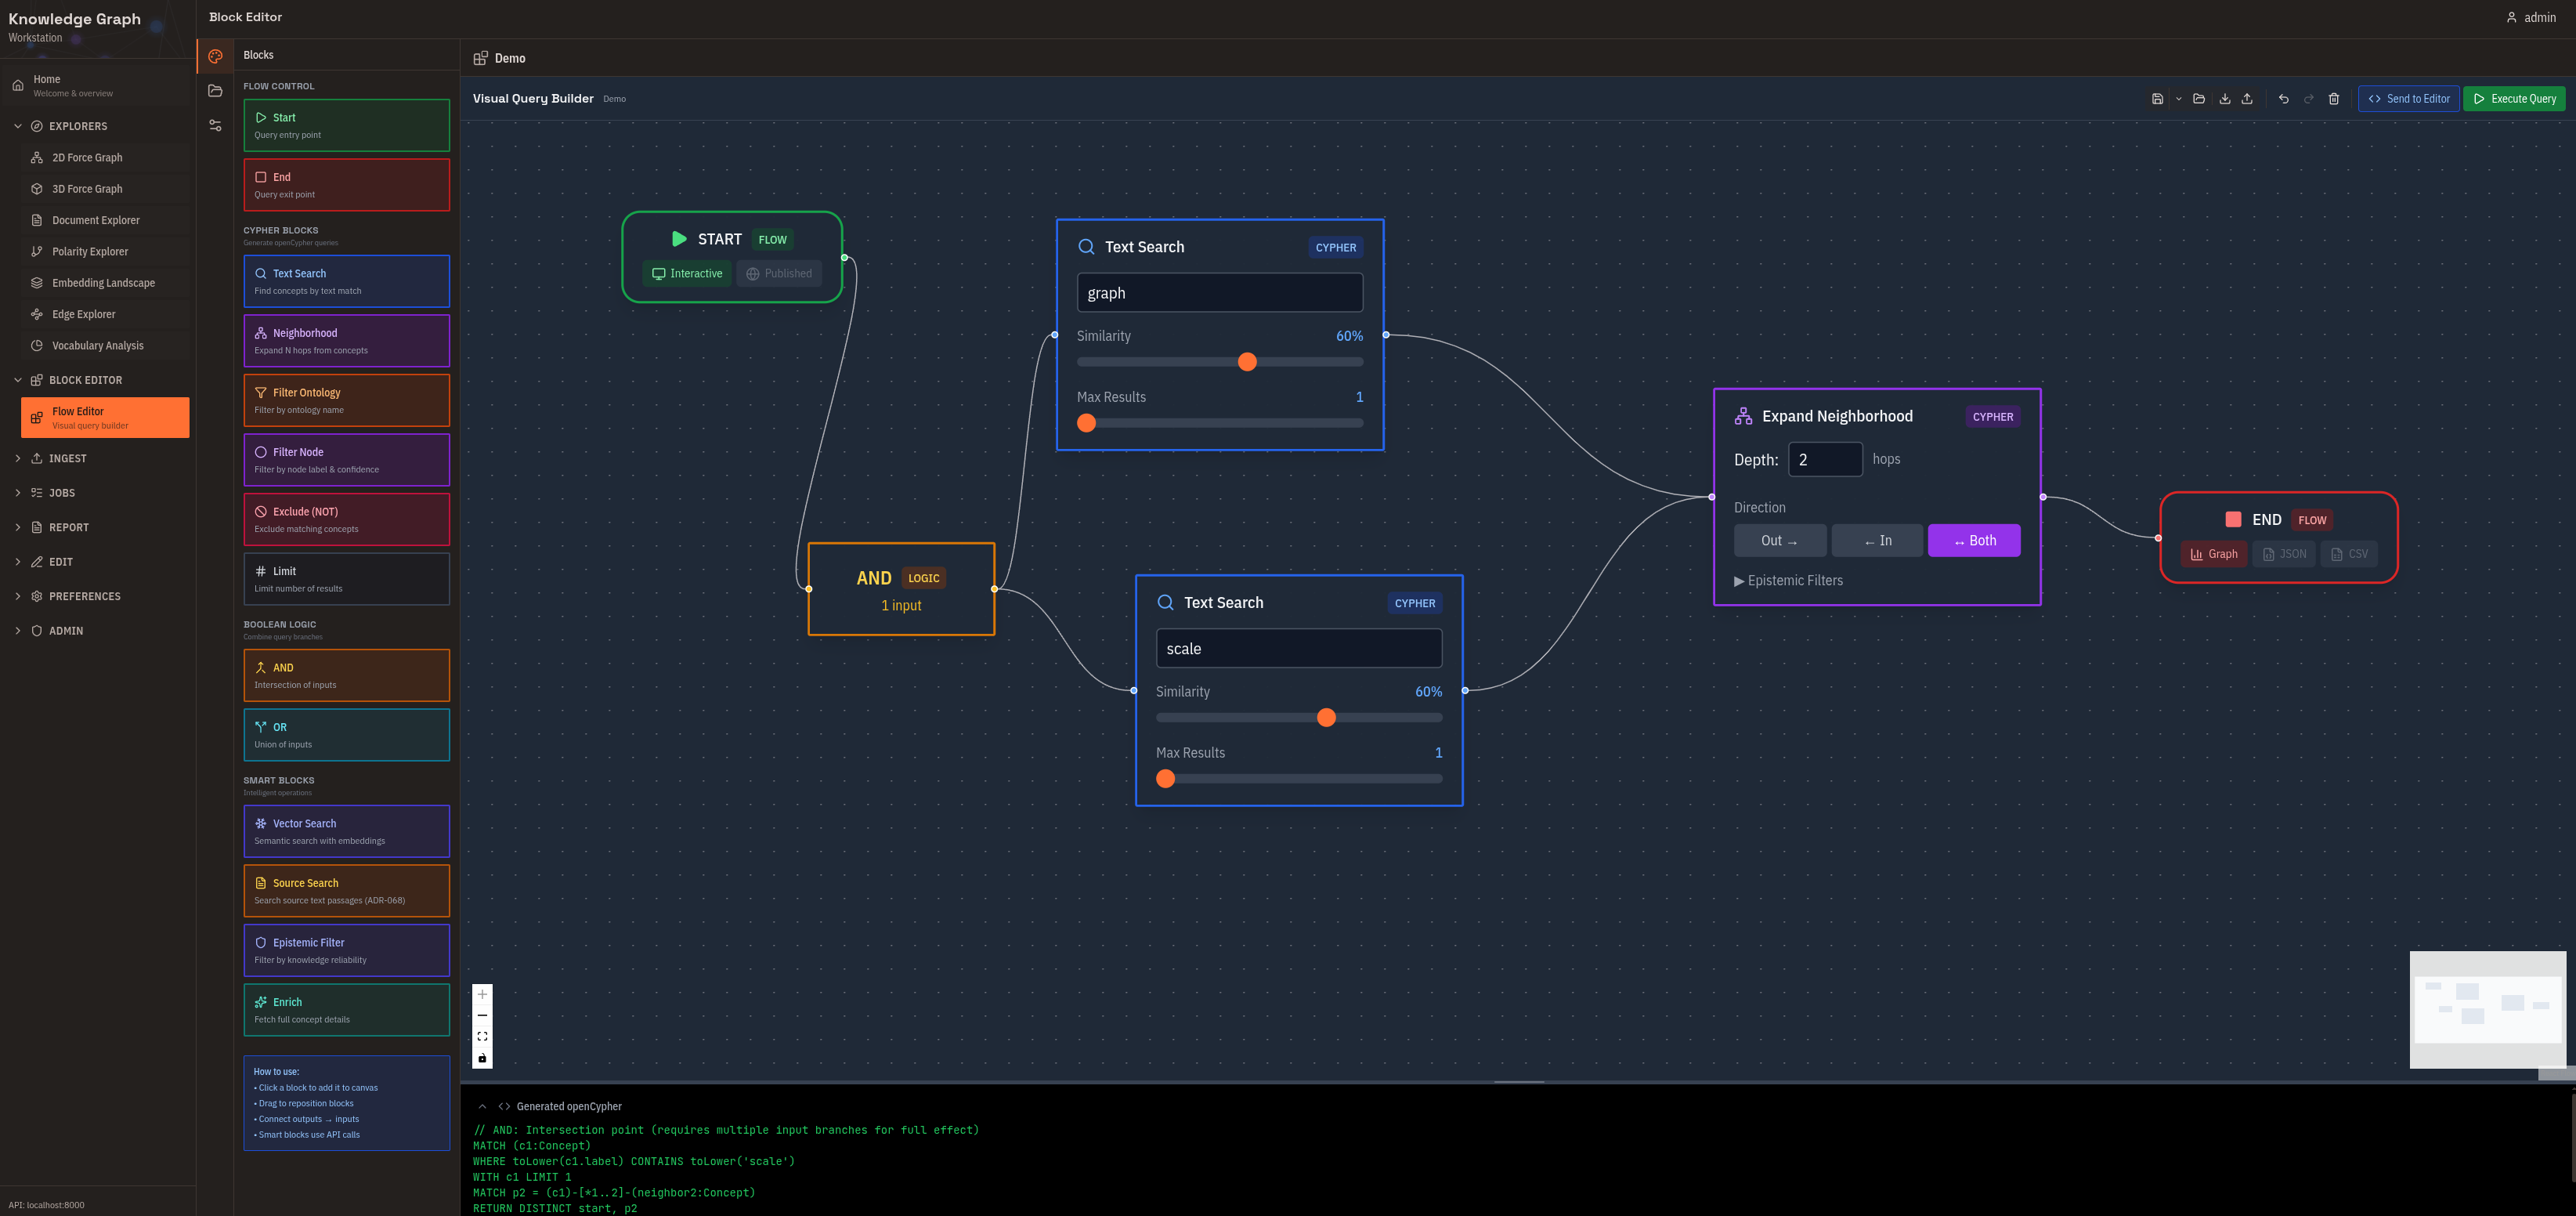Open the sliders settings panel icon
The width and height of the screenshot is (2576, 1216).
click(215, 124)
